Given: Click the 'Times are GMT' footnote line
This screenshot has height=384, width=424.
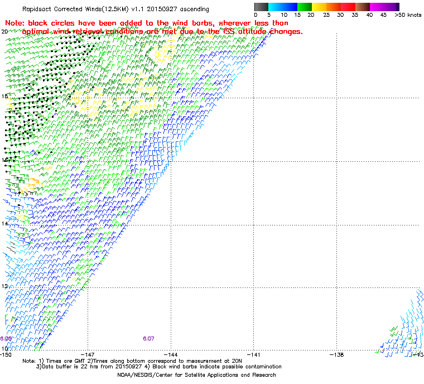Looking at the screenshot, I should pos(132,361).
